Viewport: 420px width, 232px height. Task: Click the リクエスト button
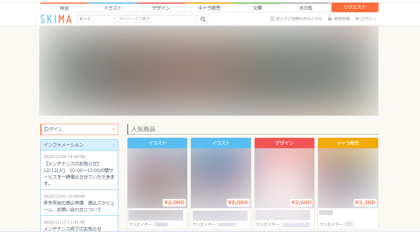coord(354,7)
